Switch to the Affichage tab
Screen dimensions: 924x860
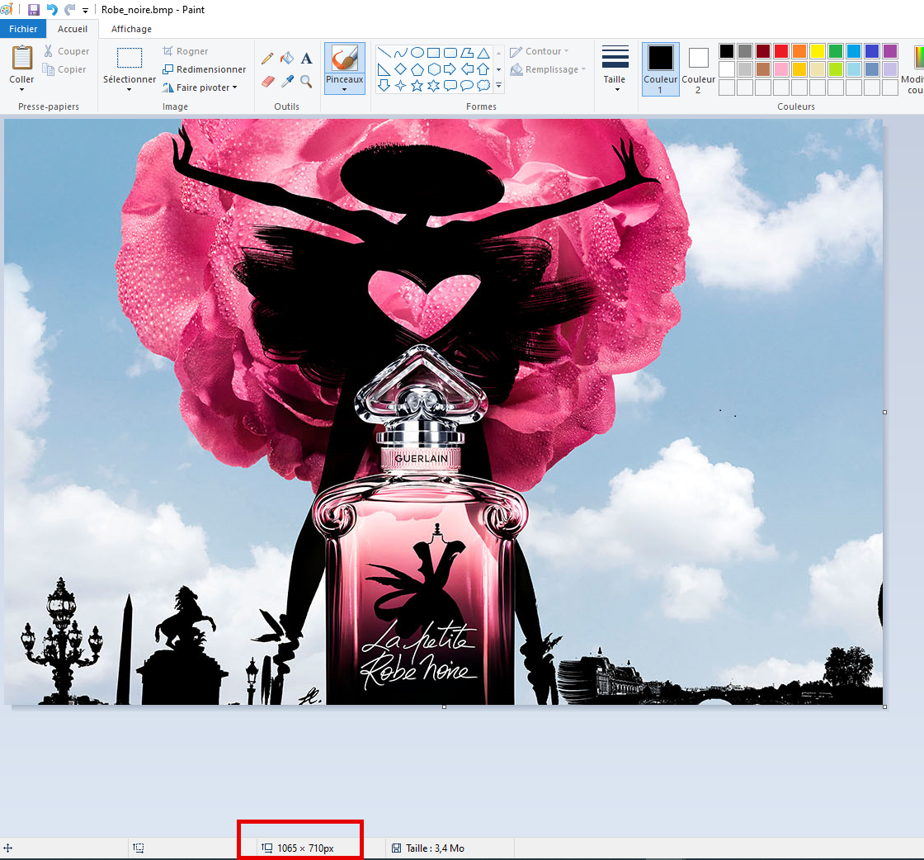131,29
